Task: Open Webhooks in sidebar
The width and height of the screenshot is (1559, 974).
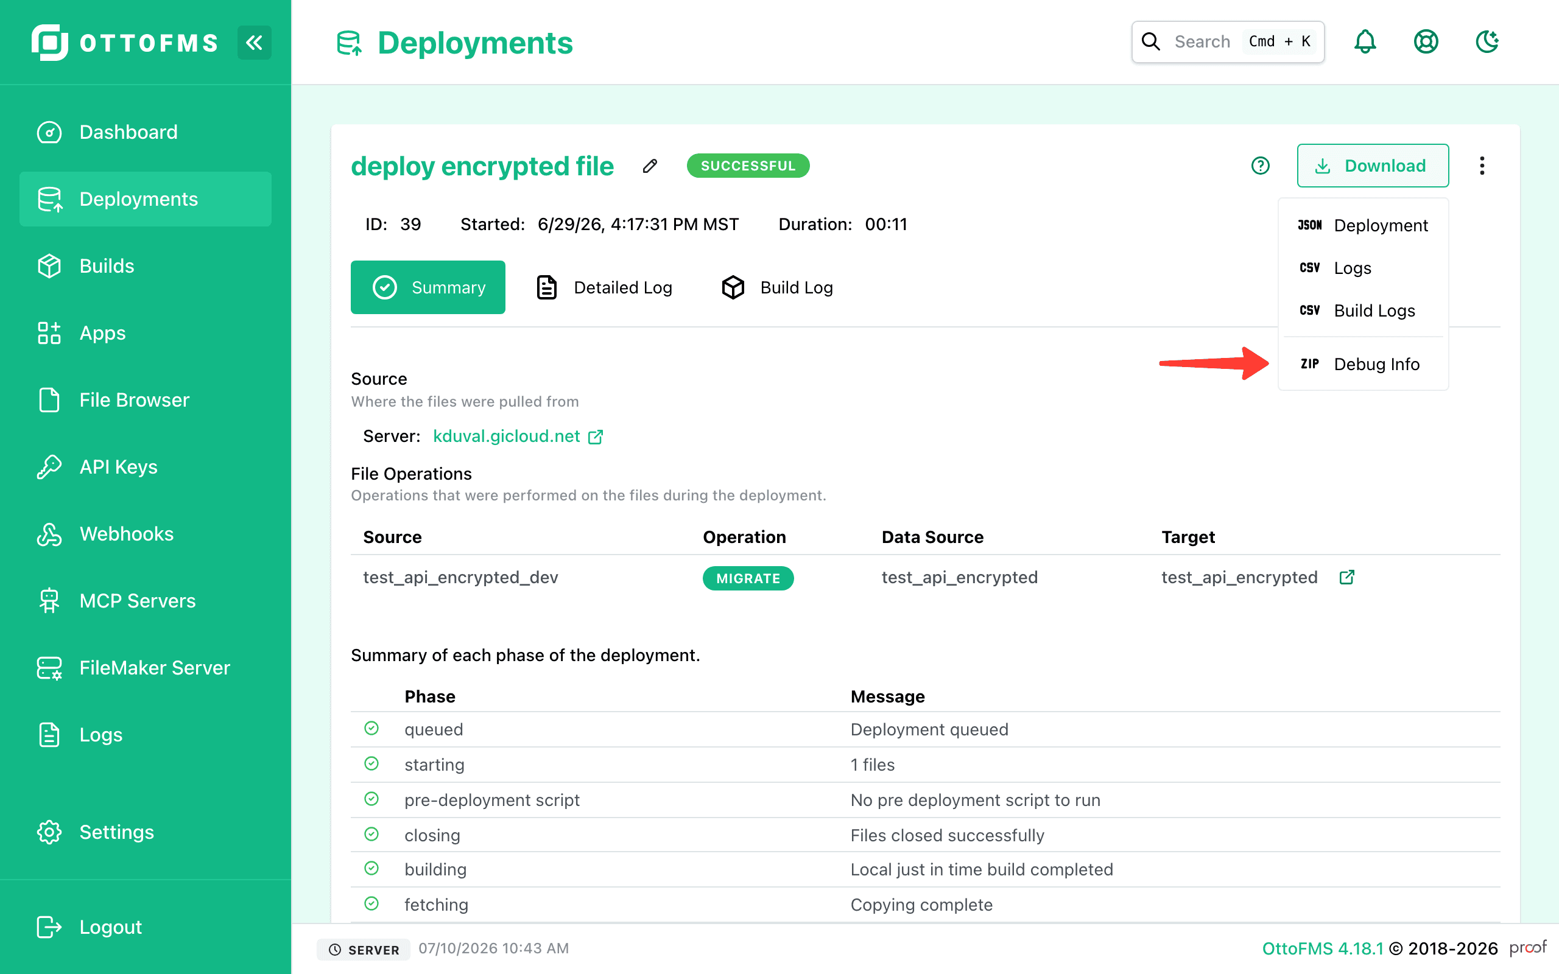Action: (x=146, y=534)
